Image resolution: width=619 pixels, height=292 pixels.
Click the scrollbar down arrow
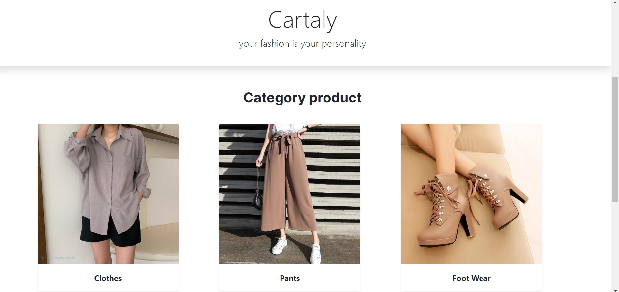(x=615, y=290)
